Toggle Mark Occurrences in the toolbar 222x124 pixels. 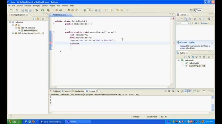click(x=89, y=10)
